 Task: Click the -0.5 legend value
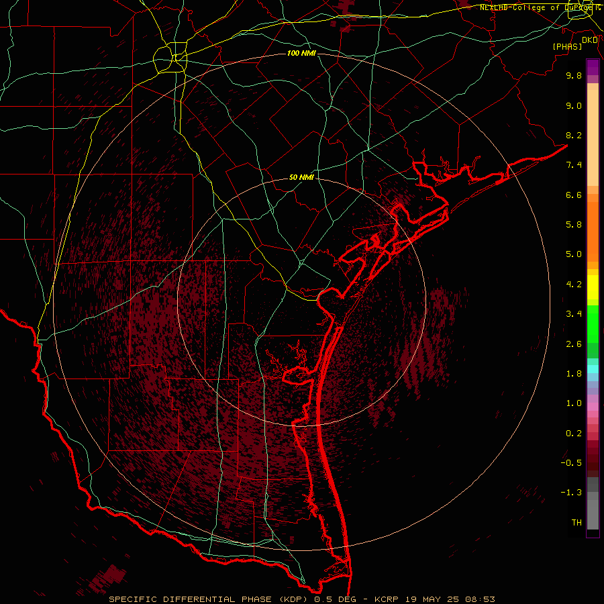[x=571, y=463]
